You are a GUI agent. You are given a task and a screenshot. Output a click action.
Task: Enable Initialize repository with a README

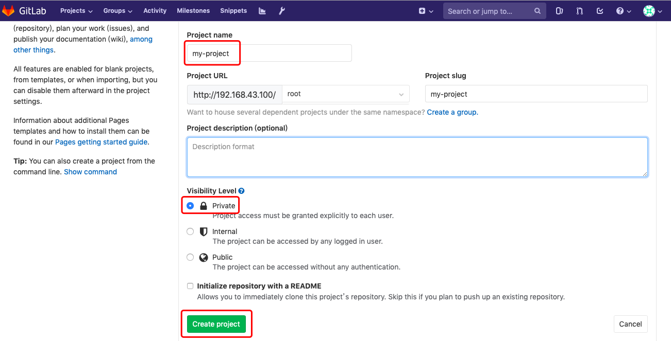point(190,286)
